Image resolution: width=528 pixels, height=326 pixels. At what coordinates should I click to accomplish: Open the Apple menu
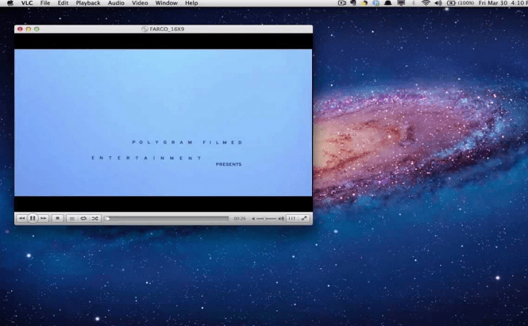pyautogui.click(x=10, y=3)
